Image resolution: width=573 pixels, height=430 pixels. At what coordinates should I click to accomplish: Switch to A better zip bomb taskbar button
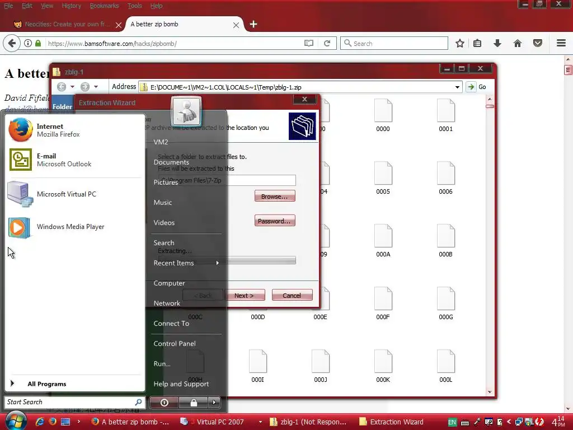131,422
